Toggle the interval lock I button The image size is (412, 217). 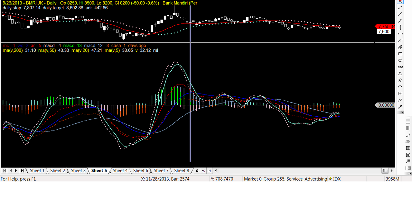(x=210, y=171)
